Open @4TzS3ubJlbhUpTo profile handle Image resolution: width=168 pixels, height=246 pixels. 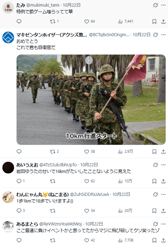(x=58, y=165)
